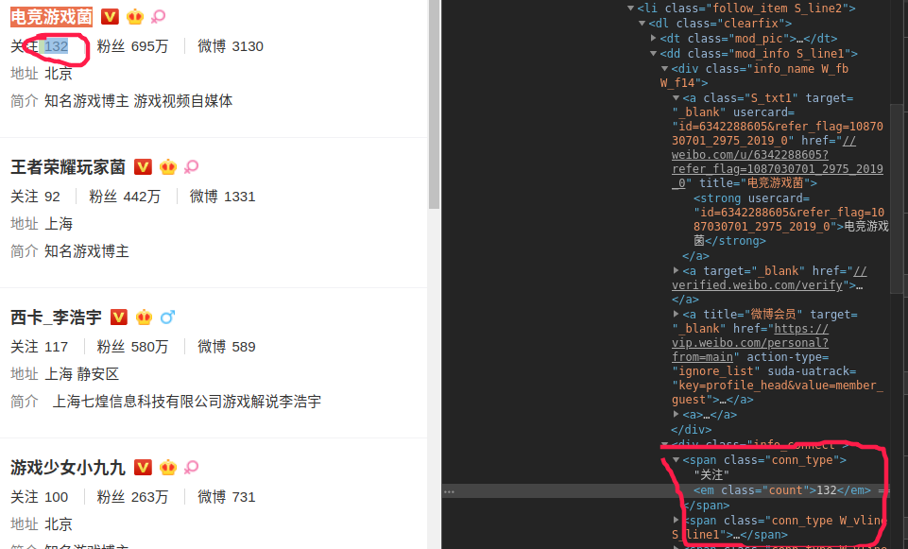Click fans count 263万

[x=149, y=496]
